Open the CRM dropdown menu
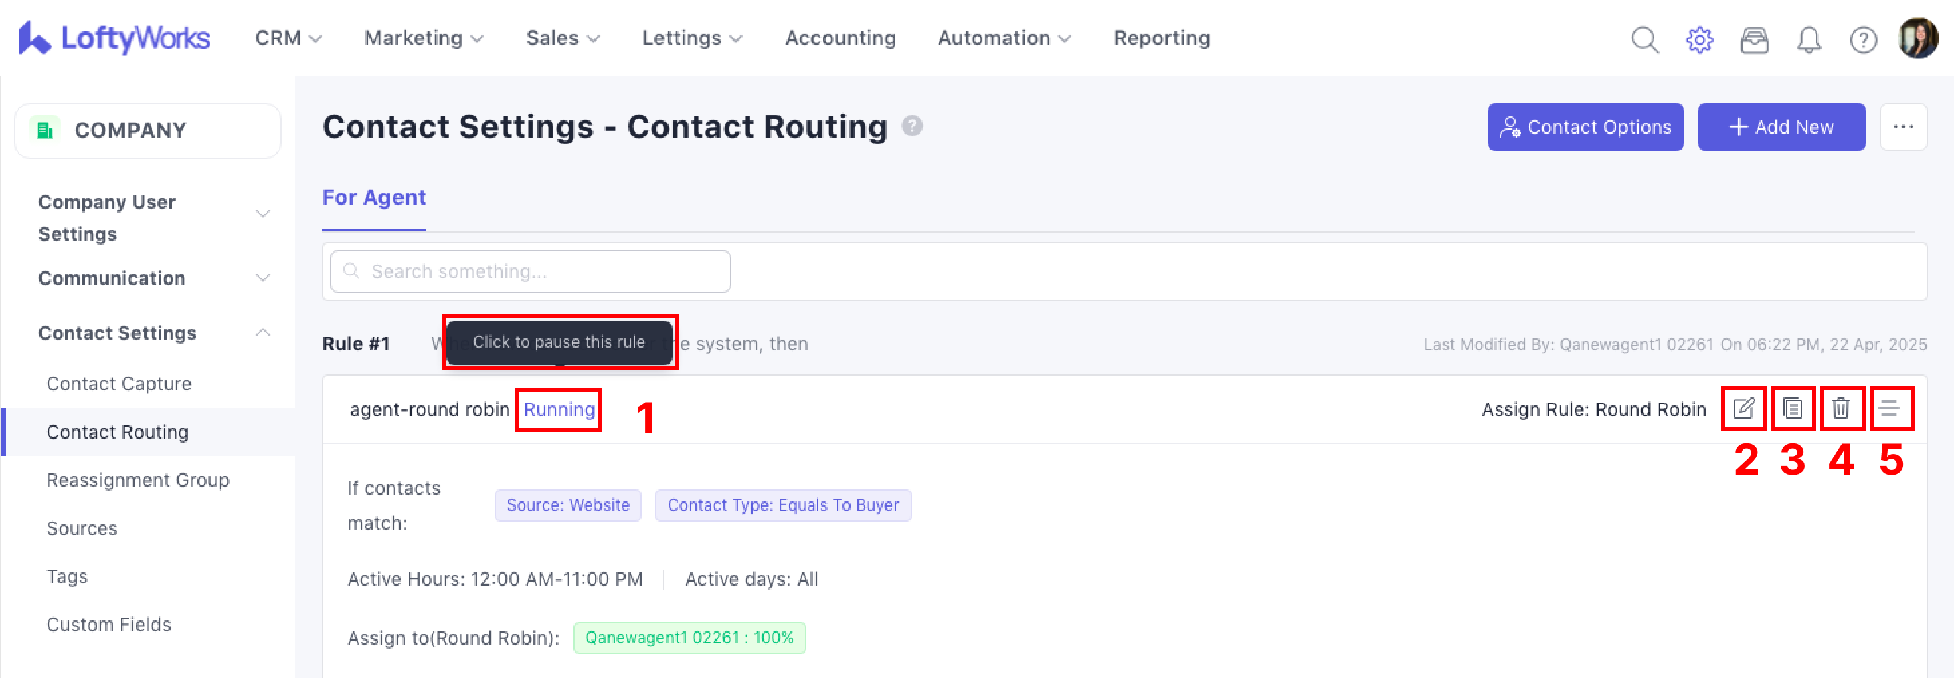 click(x=288, y=38)
